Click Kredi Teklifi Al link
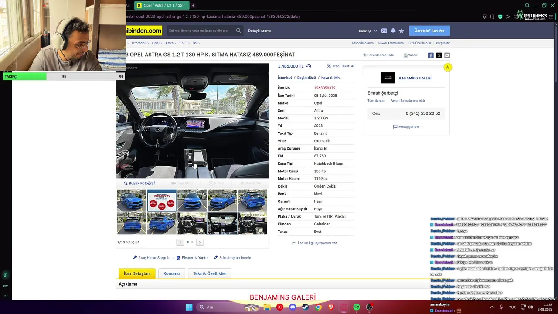The height and width of the screenshot is (314, 558). (341, 66)
